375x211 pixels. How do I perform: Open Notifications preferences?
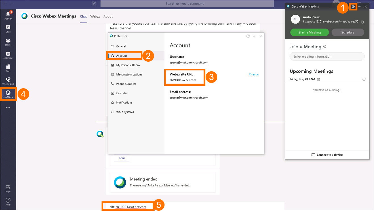point(136,102)
